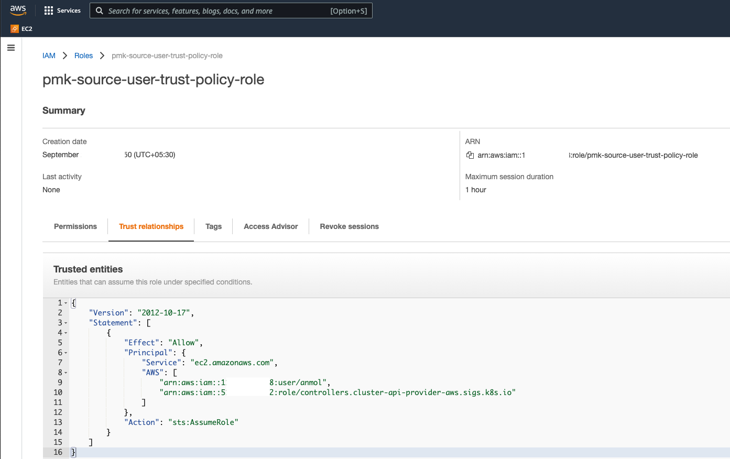Switch to Revoke sessions tab

(x=349, y=226)
